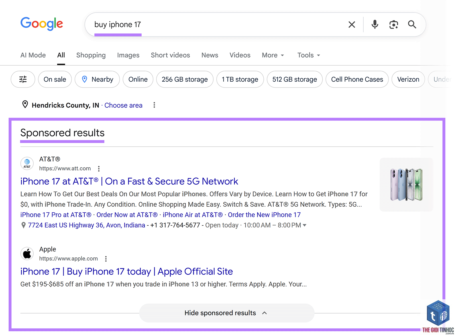456x335 pixels.
Task: Toggle the 1 TB storage filter
Action: (x=240, y=79)
